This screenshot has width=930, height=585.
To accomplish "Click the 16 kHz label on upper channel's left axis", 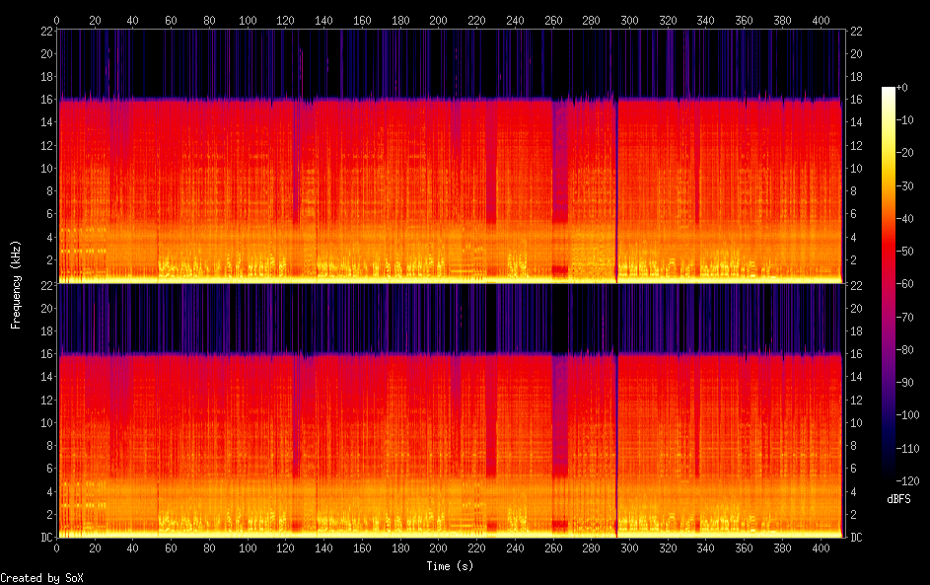I will (45, 100).
